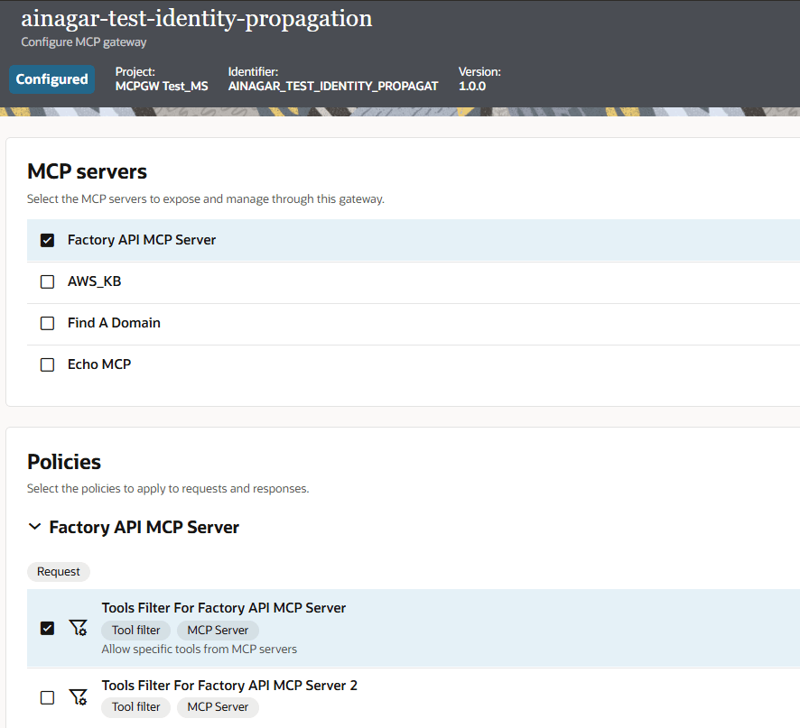Click the 'Policies' heading

coord(64,462)
